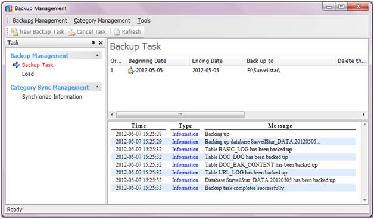Click the New Backup Task icon

pos(14,32)
